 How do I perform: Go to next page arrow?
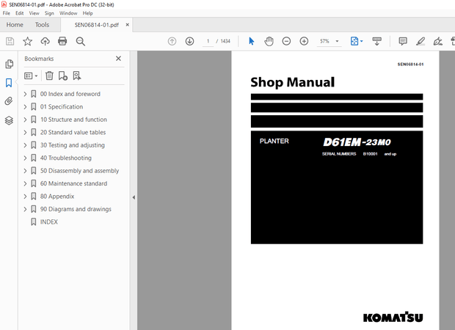coord(190,41)
